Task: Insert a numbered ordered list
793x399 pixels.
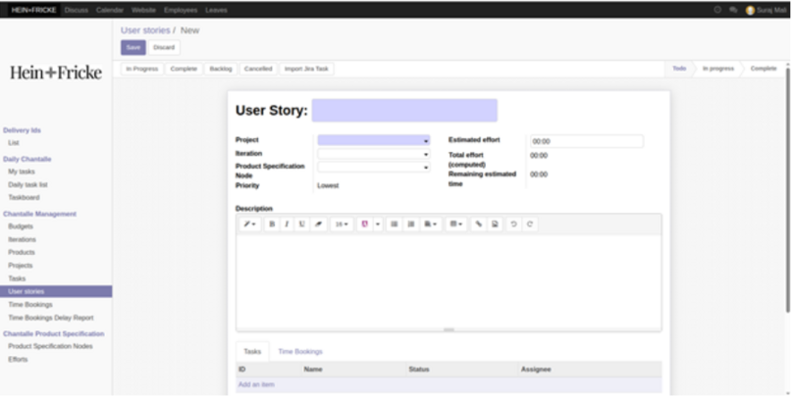Action: [411, 224]
